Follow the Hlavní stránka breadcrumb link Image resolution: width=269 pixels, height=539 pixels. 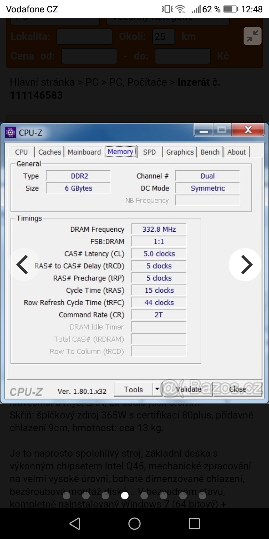coord(43,82)
